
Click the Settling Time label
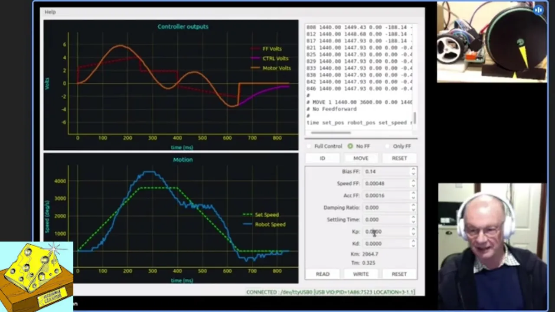343,220
